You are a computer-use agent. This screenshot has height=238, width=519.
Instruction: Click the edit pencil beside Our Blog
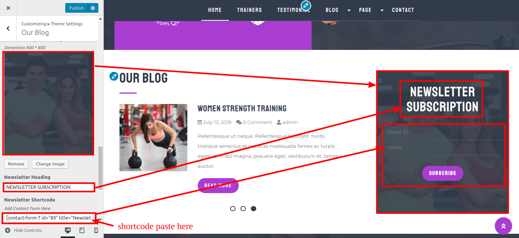point(114,76)
